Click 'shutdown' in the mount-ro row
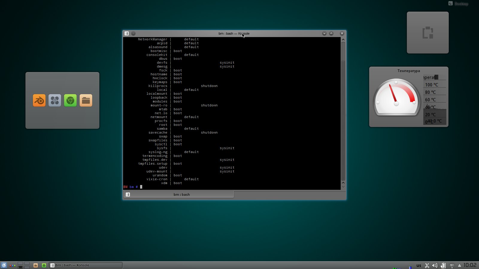Image resolution: width=479 pixels, height=269 pixels. pos(209,105)
